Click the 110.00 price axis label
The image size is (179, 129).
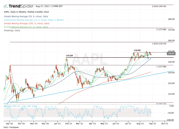tap(171, 94)
